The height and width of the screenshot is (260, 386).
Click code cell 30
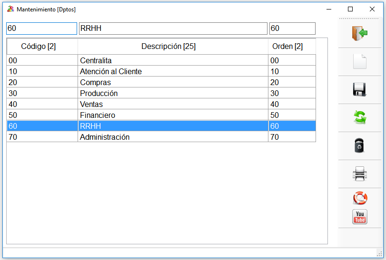(x=42, y=93)
